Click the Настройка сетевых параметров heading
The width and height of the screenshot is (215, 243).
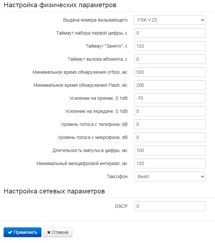click(54, 191)
